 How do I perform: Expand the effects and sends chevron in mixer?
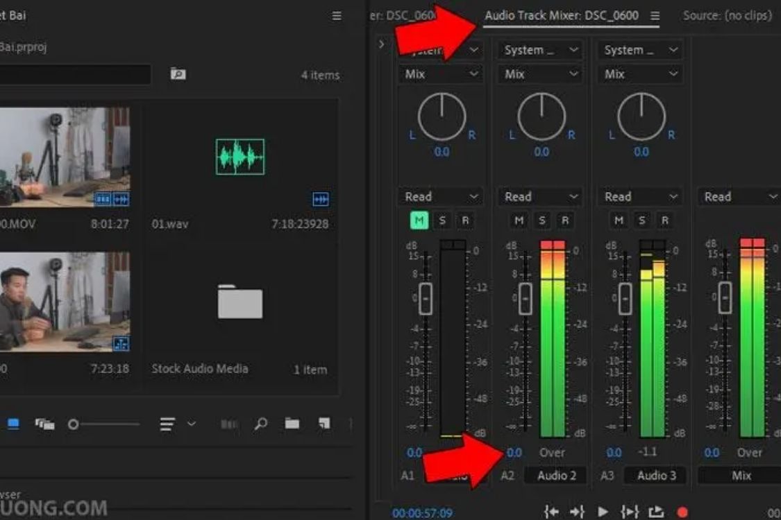[x=381, y=44]
